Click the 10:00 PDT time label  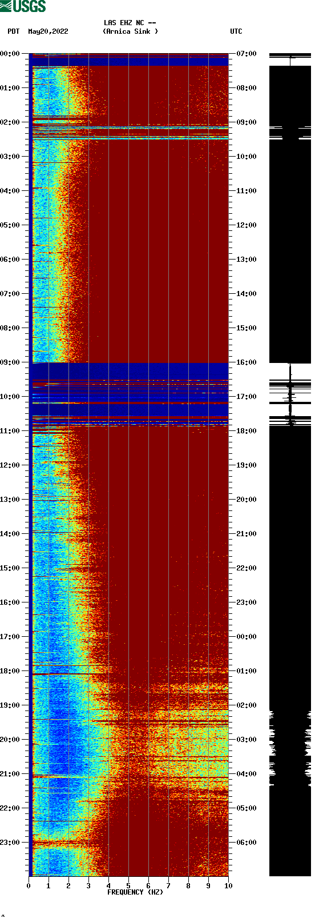pos(10,397)
